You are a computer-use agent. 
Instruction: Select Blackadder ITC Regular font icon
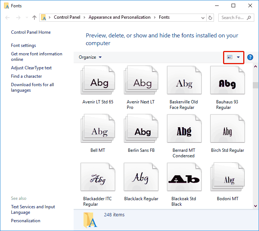click(x=98, y=177)
